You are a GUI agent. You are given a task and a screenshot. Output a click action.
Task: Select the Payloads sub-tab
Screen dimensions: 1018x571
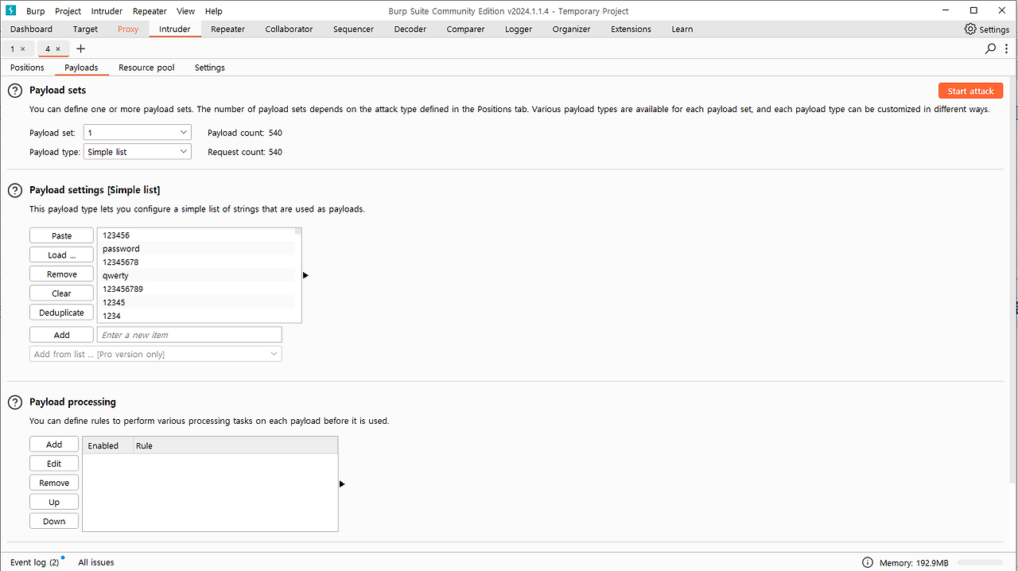[x=82, y=68]
